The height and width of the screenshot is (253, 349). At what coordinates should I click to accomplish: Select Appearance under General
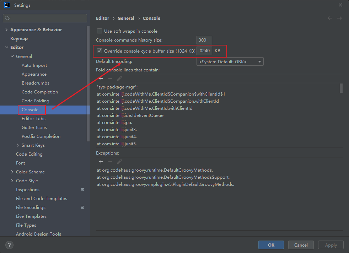34,74
